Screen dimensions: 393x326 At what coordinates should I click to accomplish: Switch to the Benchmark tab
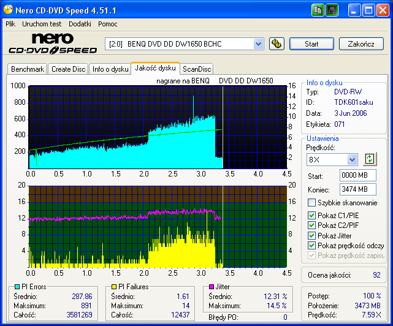tap(28, 69)
